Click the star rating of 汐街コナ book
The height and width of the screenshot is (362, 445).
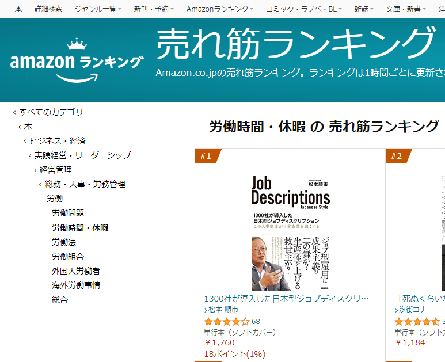point(417,322)
